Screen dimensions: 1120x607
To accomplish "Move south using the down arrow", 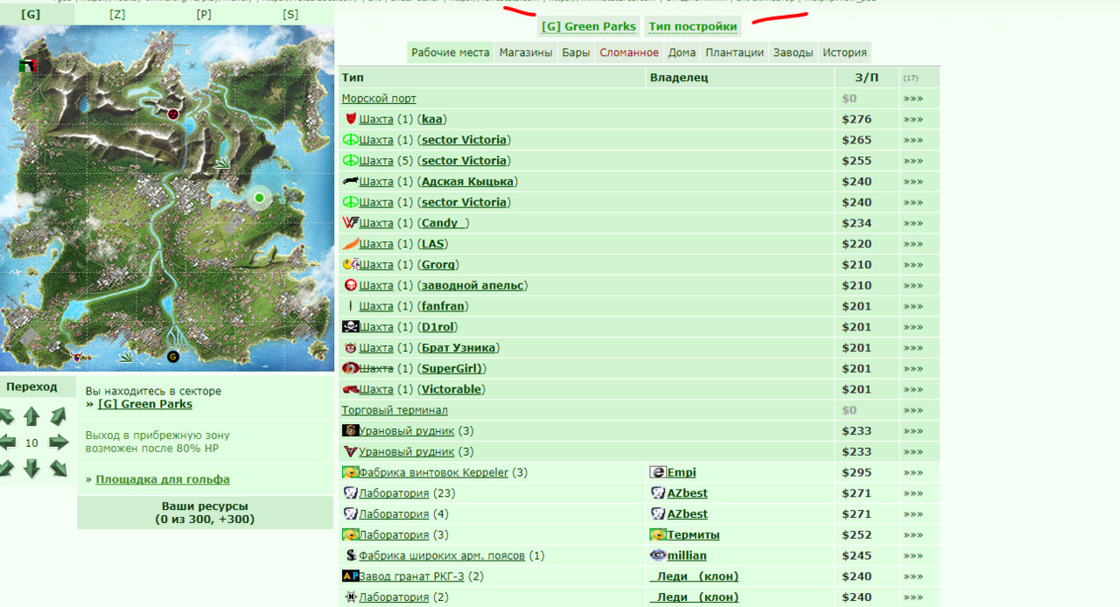I will pos(31,469).
